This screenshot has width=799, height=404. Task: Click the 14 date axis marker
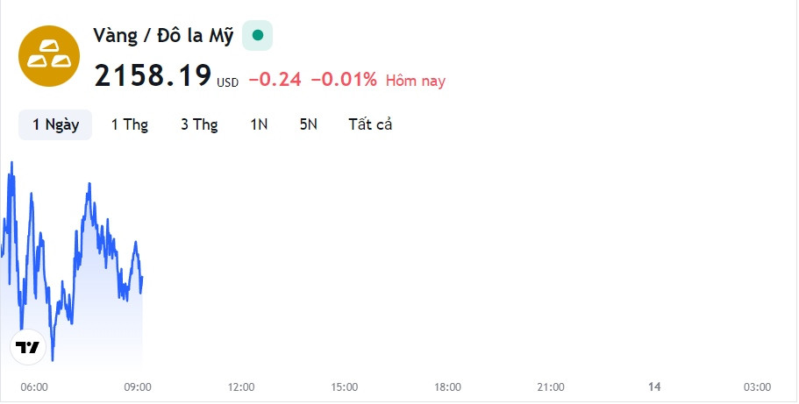(654, 386)
